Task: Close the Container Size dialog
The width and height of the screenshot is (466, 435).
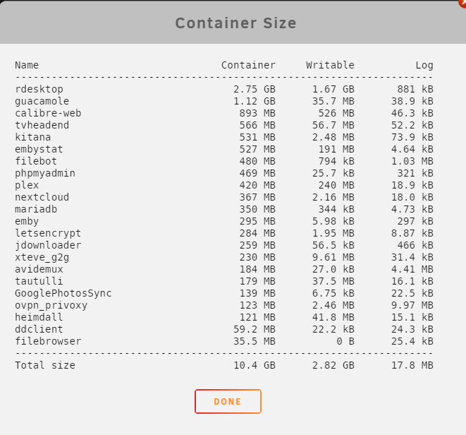Action: (463, 2)
